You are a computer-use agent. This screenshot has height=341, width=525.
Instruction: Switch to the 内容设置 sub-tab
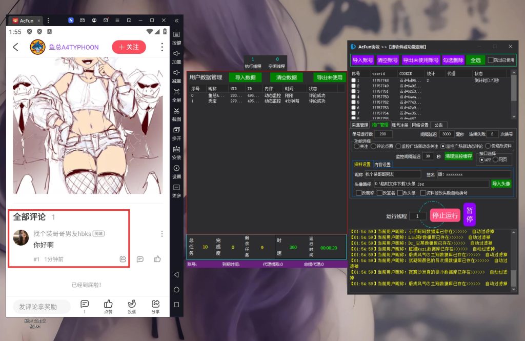click(x=382, y=165)
